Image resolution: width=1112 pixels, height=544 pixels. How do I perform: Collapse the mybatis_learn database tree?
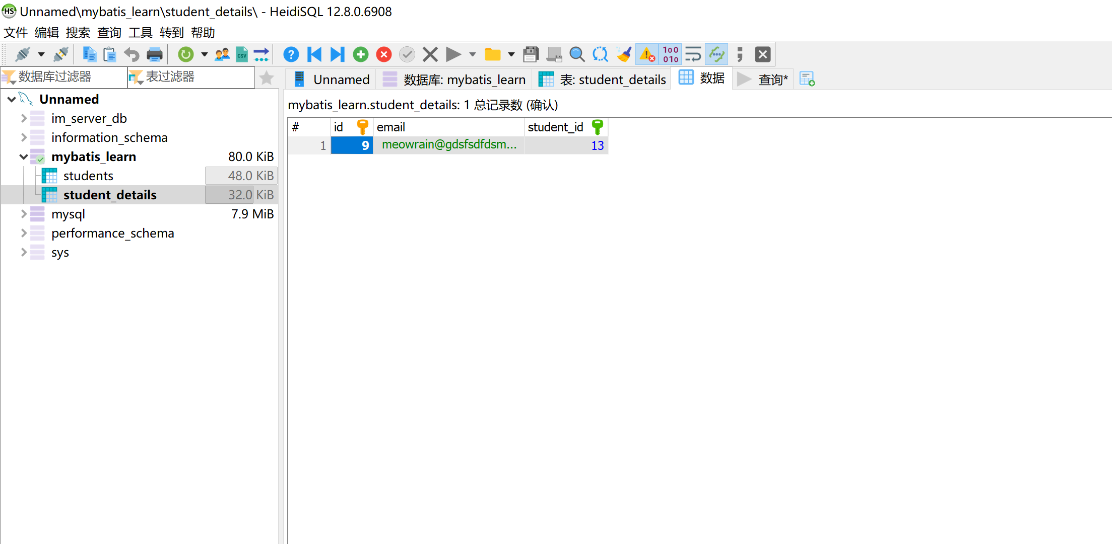(x=24, y=157)
